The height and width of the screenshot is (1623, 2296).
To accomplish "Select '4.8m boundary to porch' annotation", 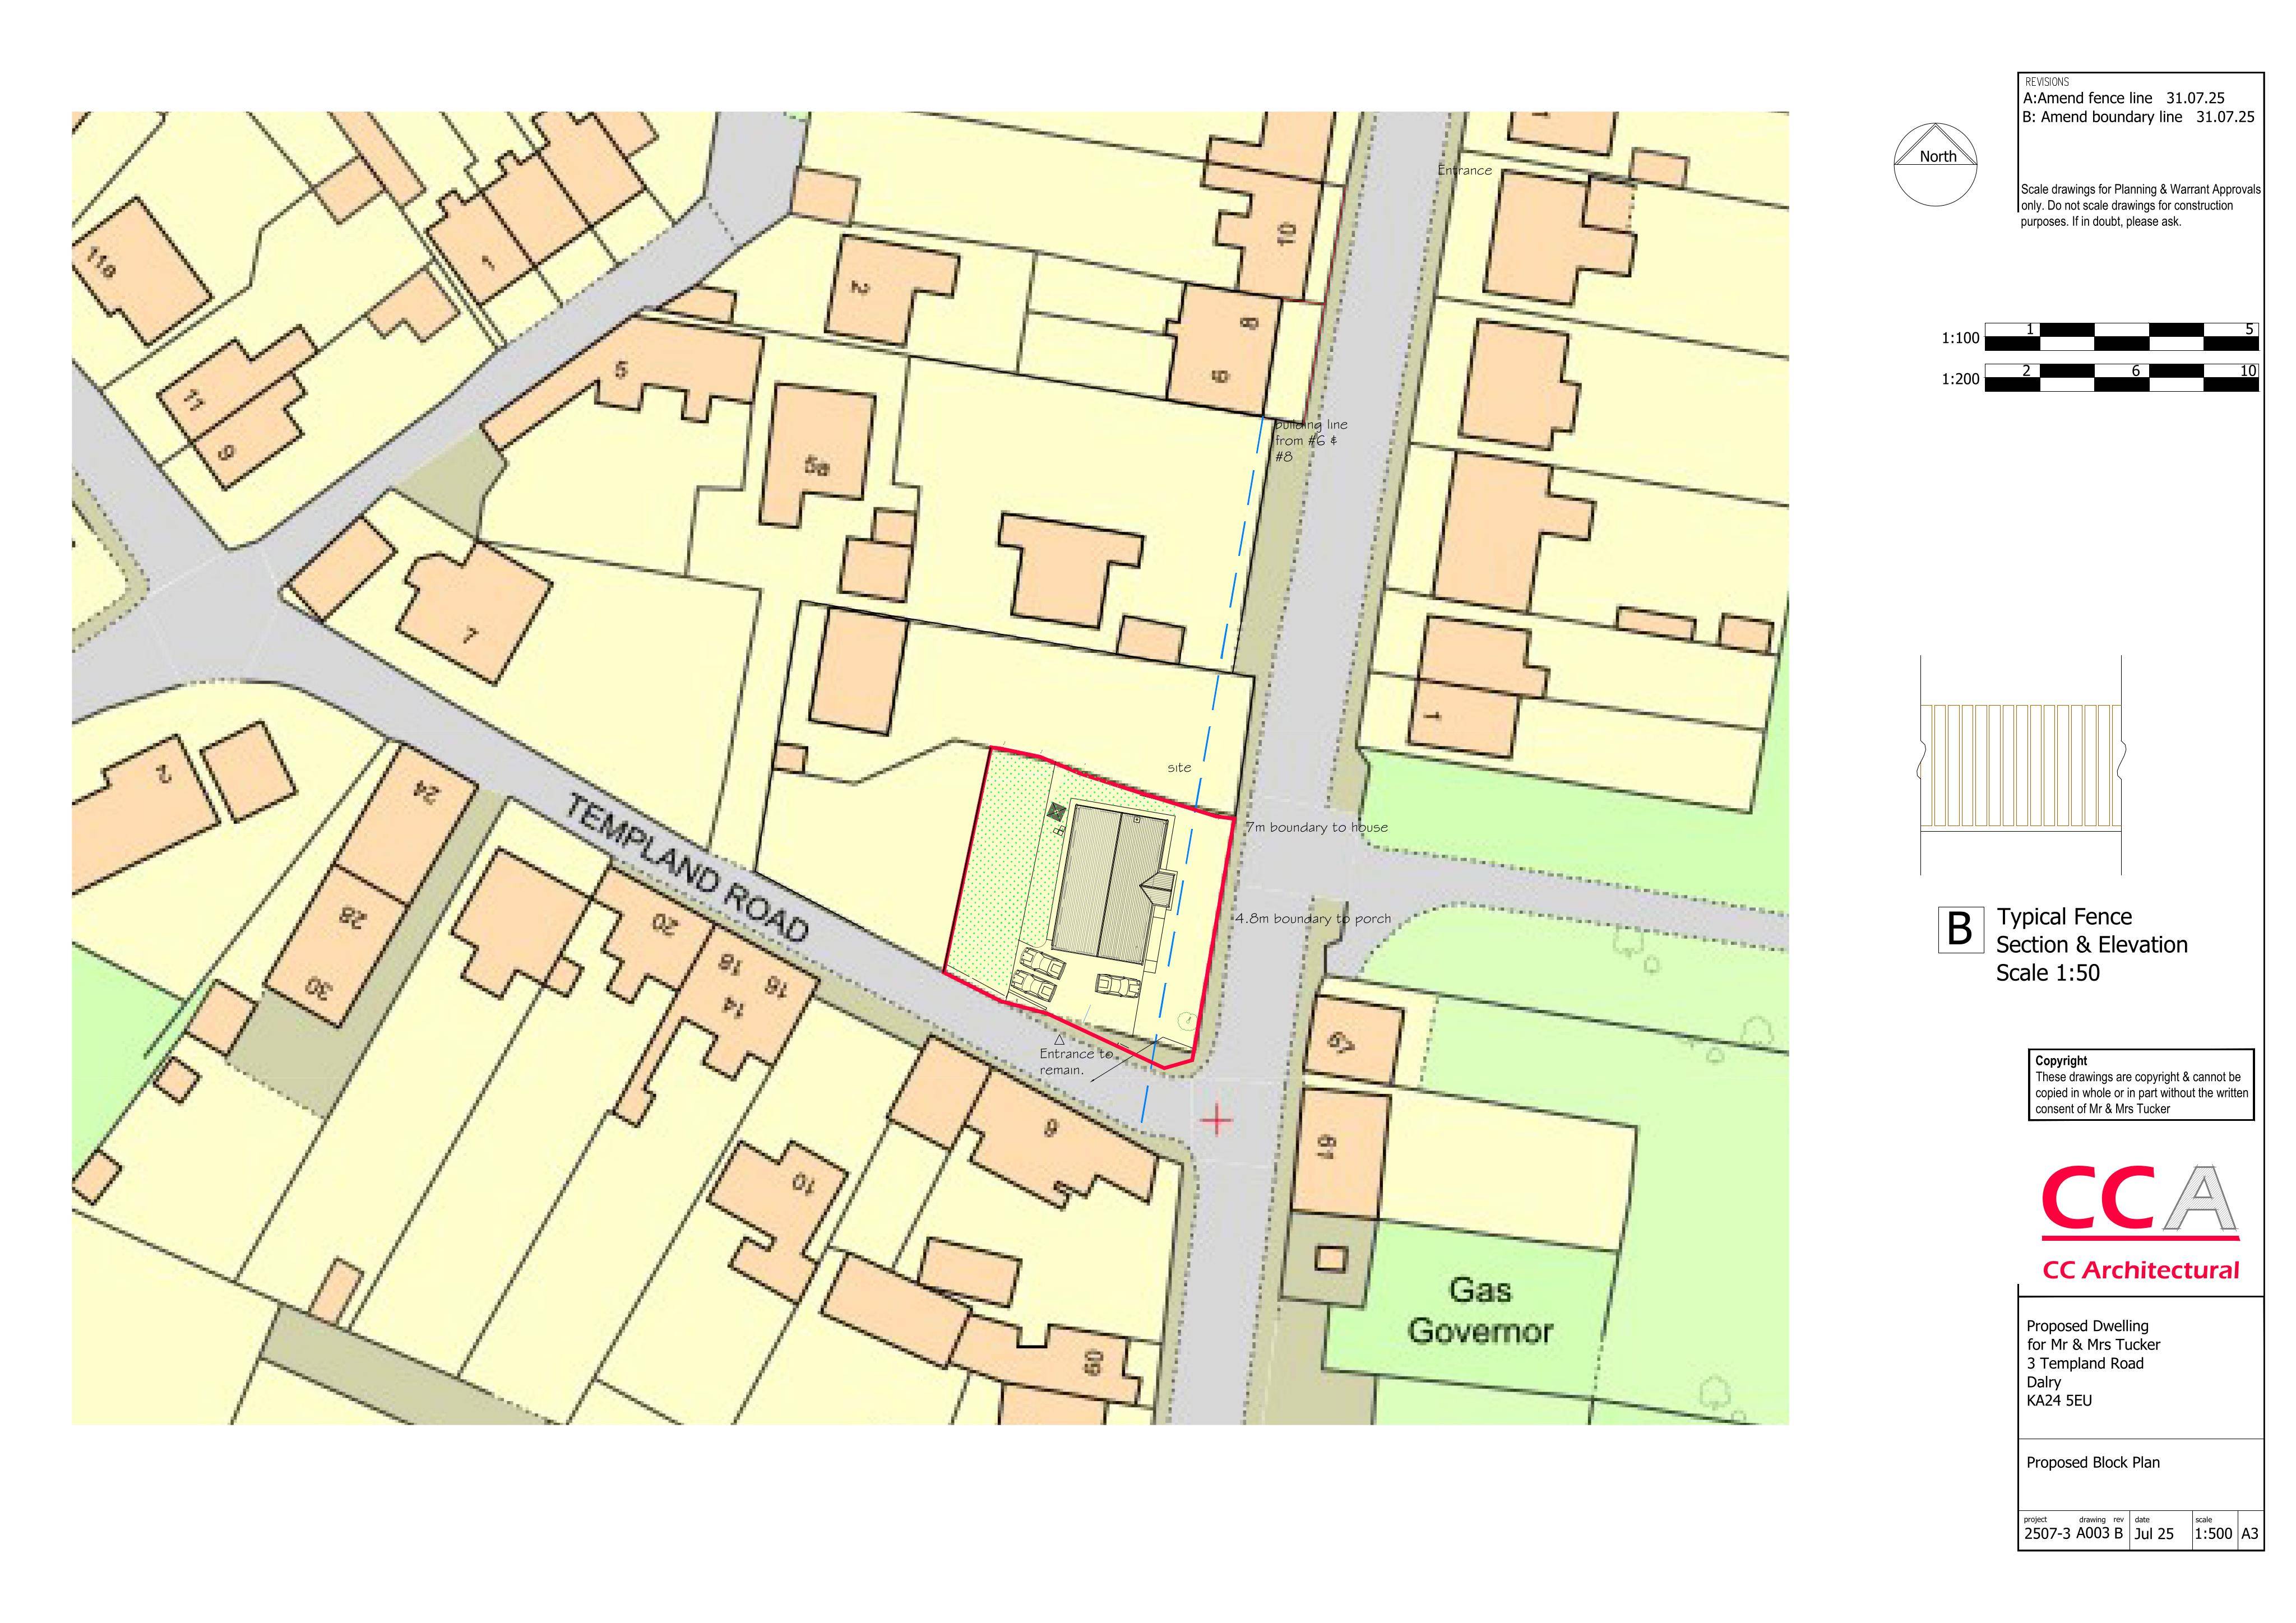I will tap(1312, 918).
